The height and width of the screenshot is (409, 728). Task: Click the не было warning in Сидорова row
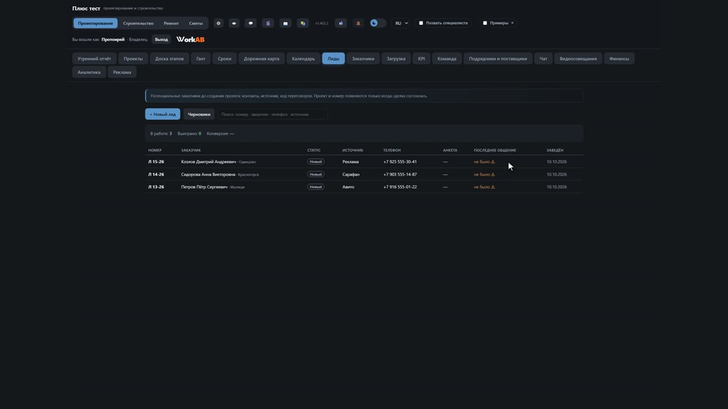[x=484, y=174]
